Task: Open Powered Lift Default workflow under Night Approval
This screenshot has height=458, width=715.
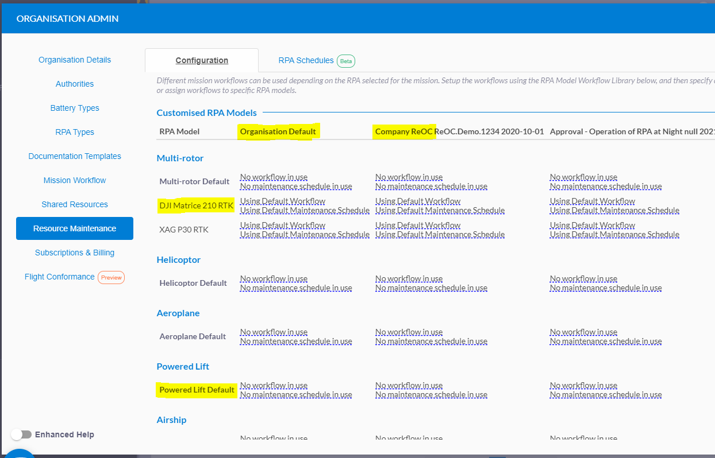Action: (x=583, y=385)
